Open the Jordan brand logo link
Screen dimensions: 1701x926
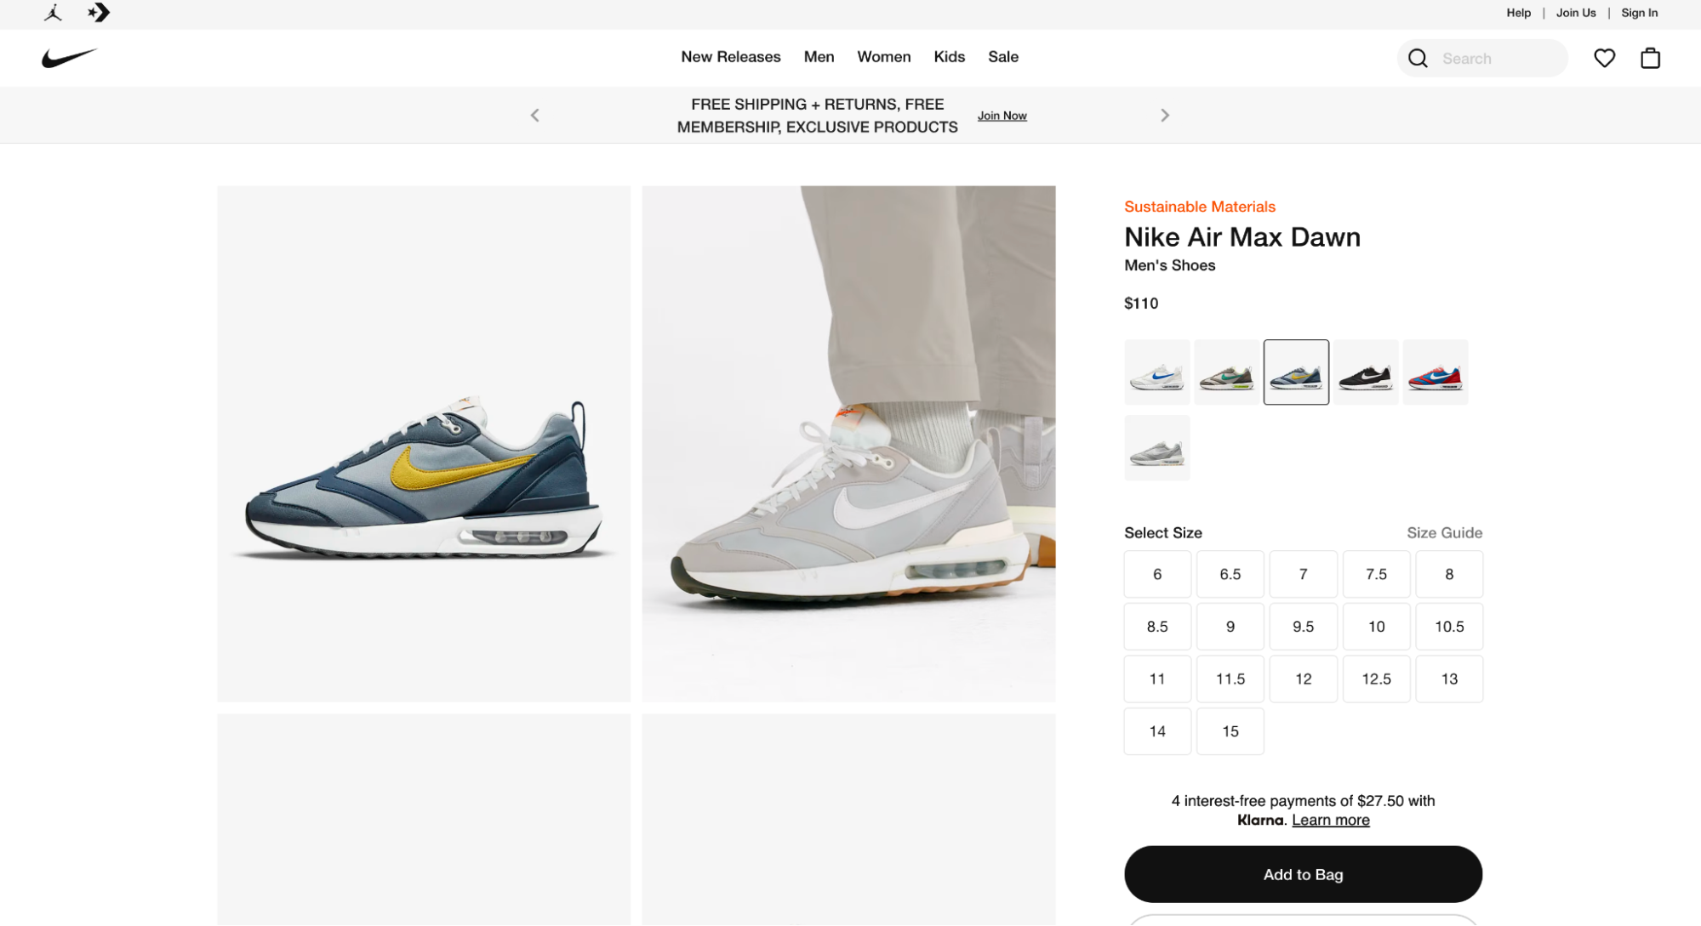[x=54, y=13]
